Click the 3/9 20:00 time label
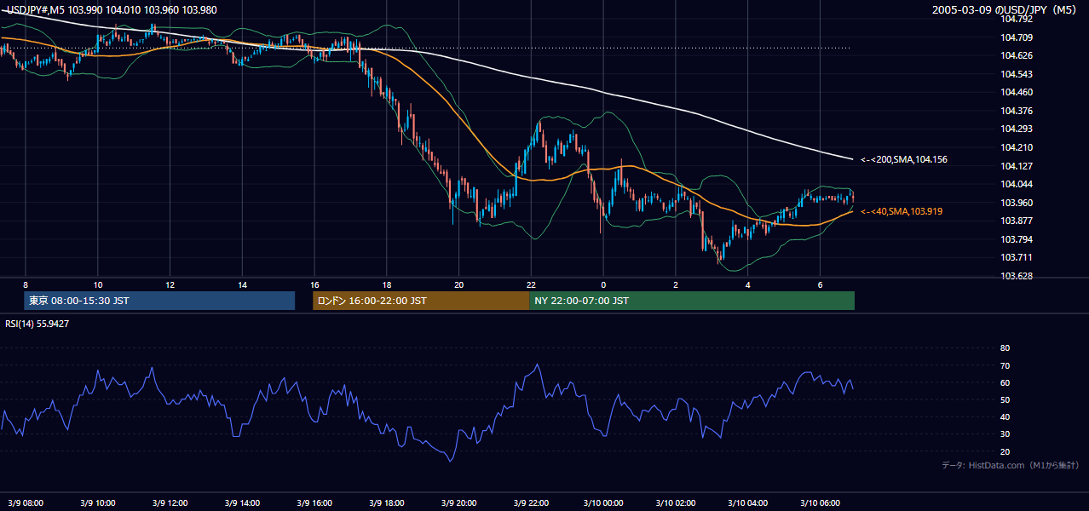The width and height of the screenshot is (1089, 511). [x=458, y=502]
